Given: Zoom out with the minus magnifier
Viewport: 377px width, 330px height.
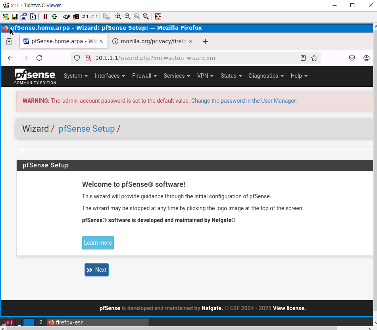Looking at the screenshot, I should [127, 17].
